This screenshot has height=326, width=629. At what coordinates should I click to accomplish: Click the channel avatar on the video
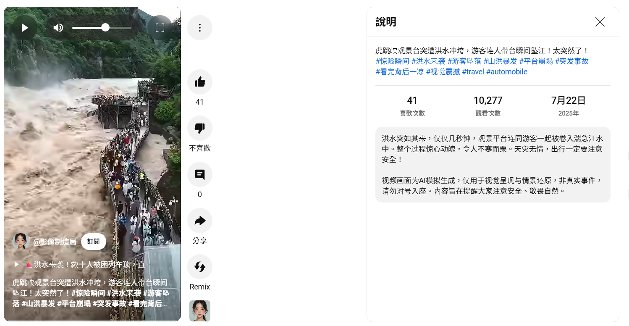tap(20, 242)
